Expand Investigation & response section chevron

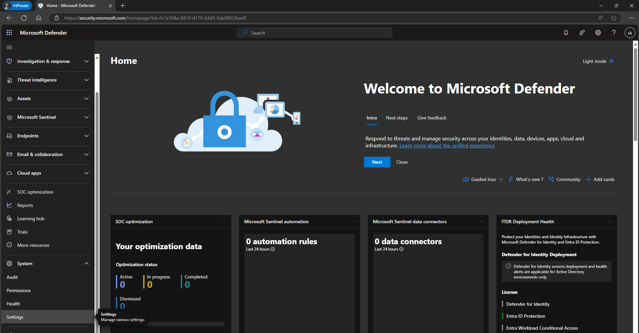pos(87,61)
